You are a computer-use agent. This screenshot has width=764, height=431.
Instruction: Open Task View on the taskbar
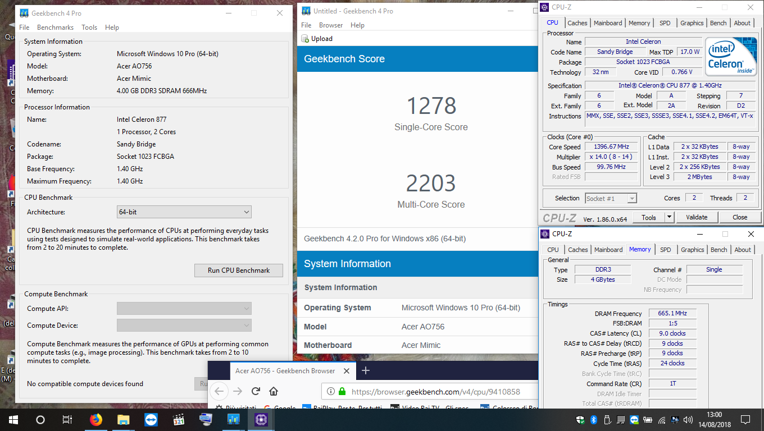pos(67,419)
